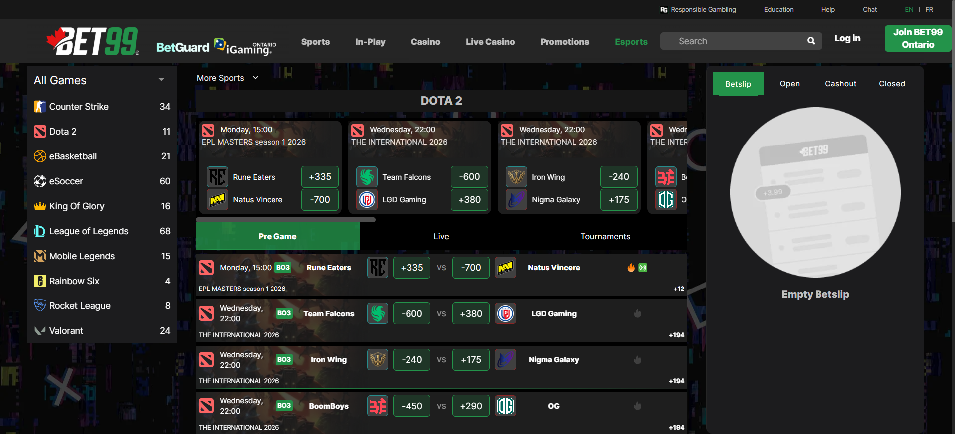Pick BoomBoys -450 odds
Viewport: 955px width, 434px height.
click(x=411, y=406)
